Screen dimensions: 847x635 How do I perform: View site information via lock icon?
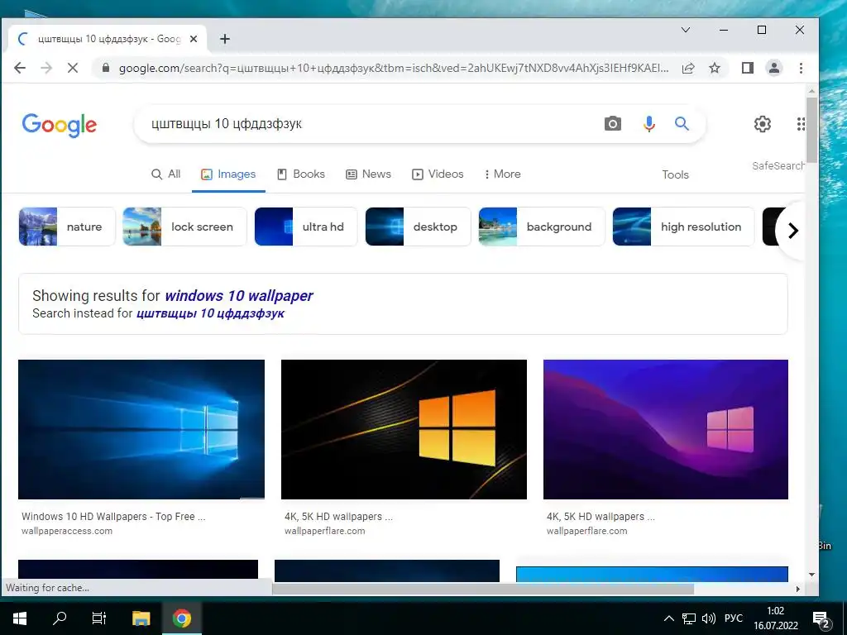pos(106,68)
